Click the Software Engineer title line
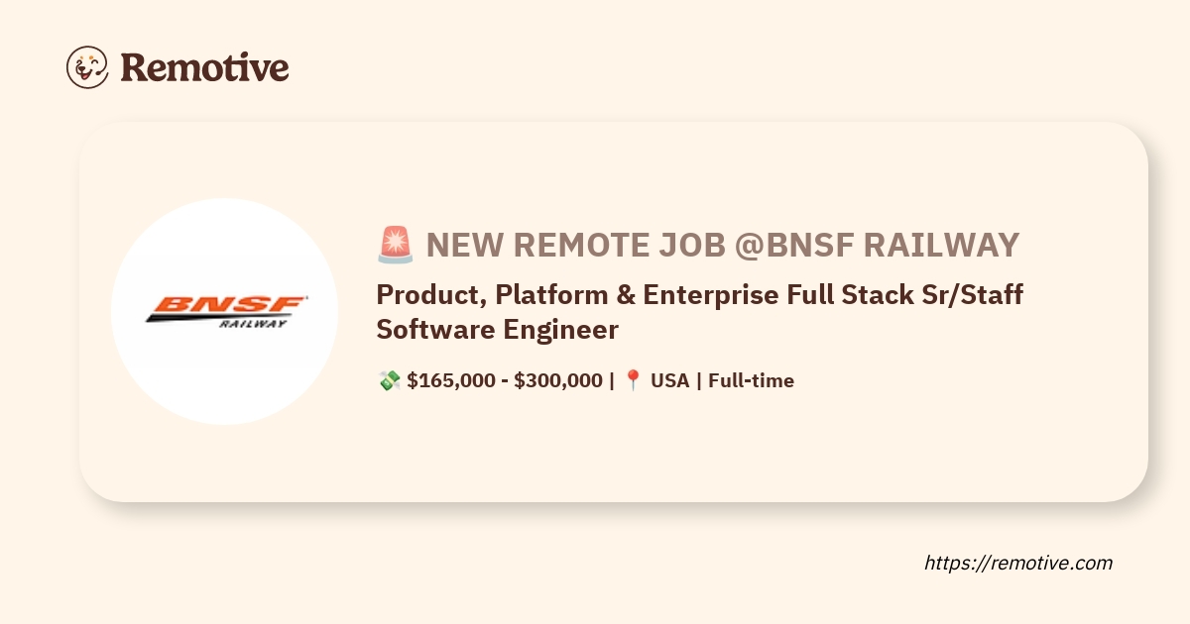 497,329
